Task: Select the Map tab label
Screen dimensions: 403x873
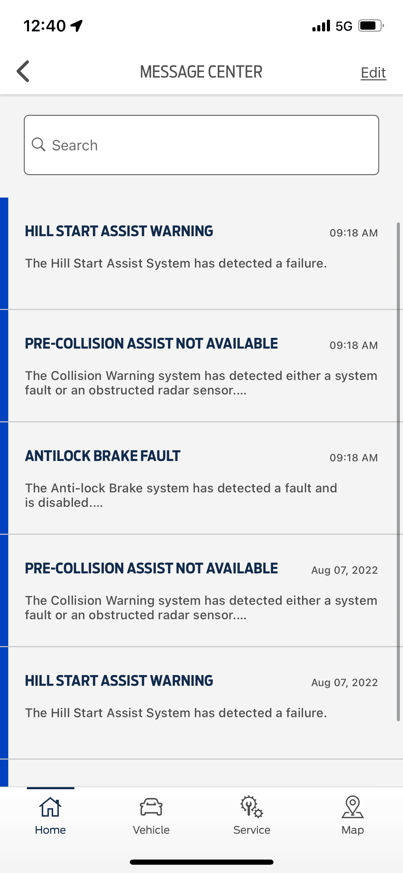Action: [x=353, y=830]
